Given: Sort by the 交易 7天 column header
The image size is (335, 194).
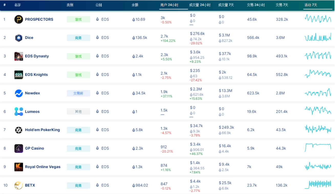Looking at the screenshot, I should pyautogui.click(x=282, y=5).
